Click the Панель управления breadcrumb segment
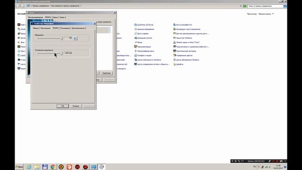 41,6
